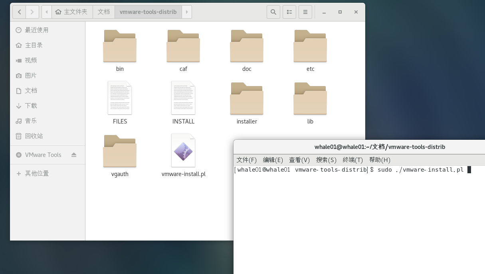Click vmware-tools-distrib path bar button
The width and height of the screenshot is (485, 274).
pos(148,12)
